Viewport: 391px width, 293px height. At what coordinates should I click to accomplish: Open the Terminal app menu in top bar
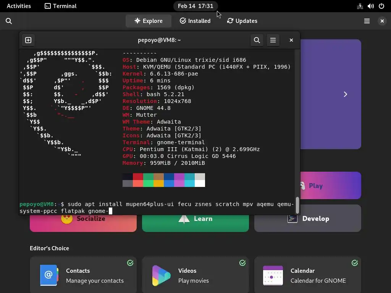tap(61, 6)
